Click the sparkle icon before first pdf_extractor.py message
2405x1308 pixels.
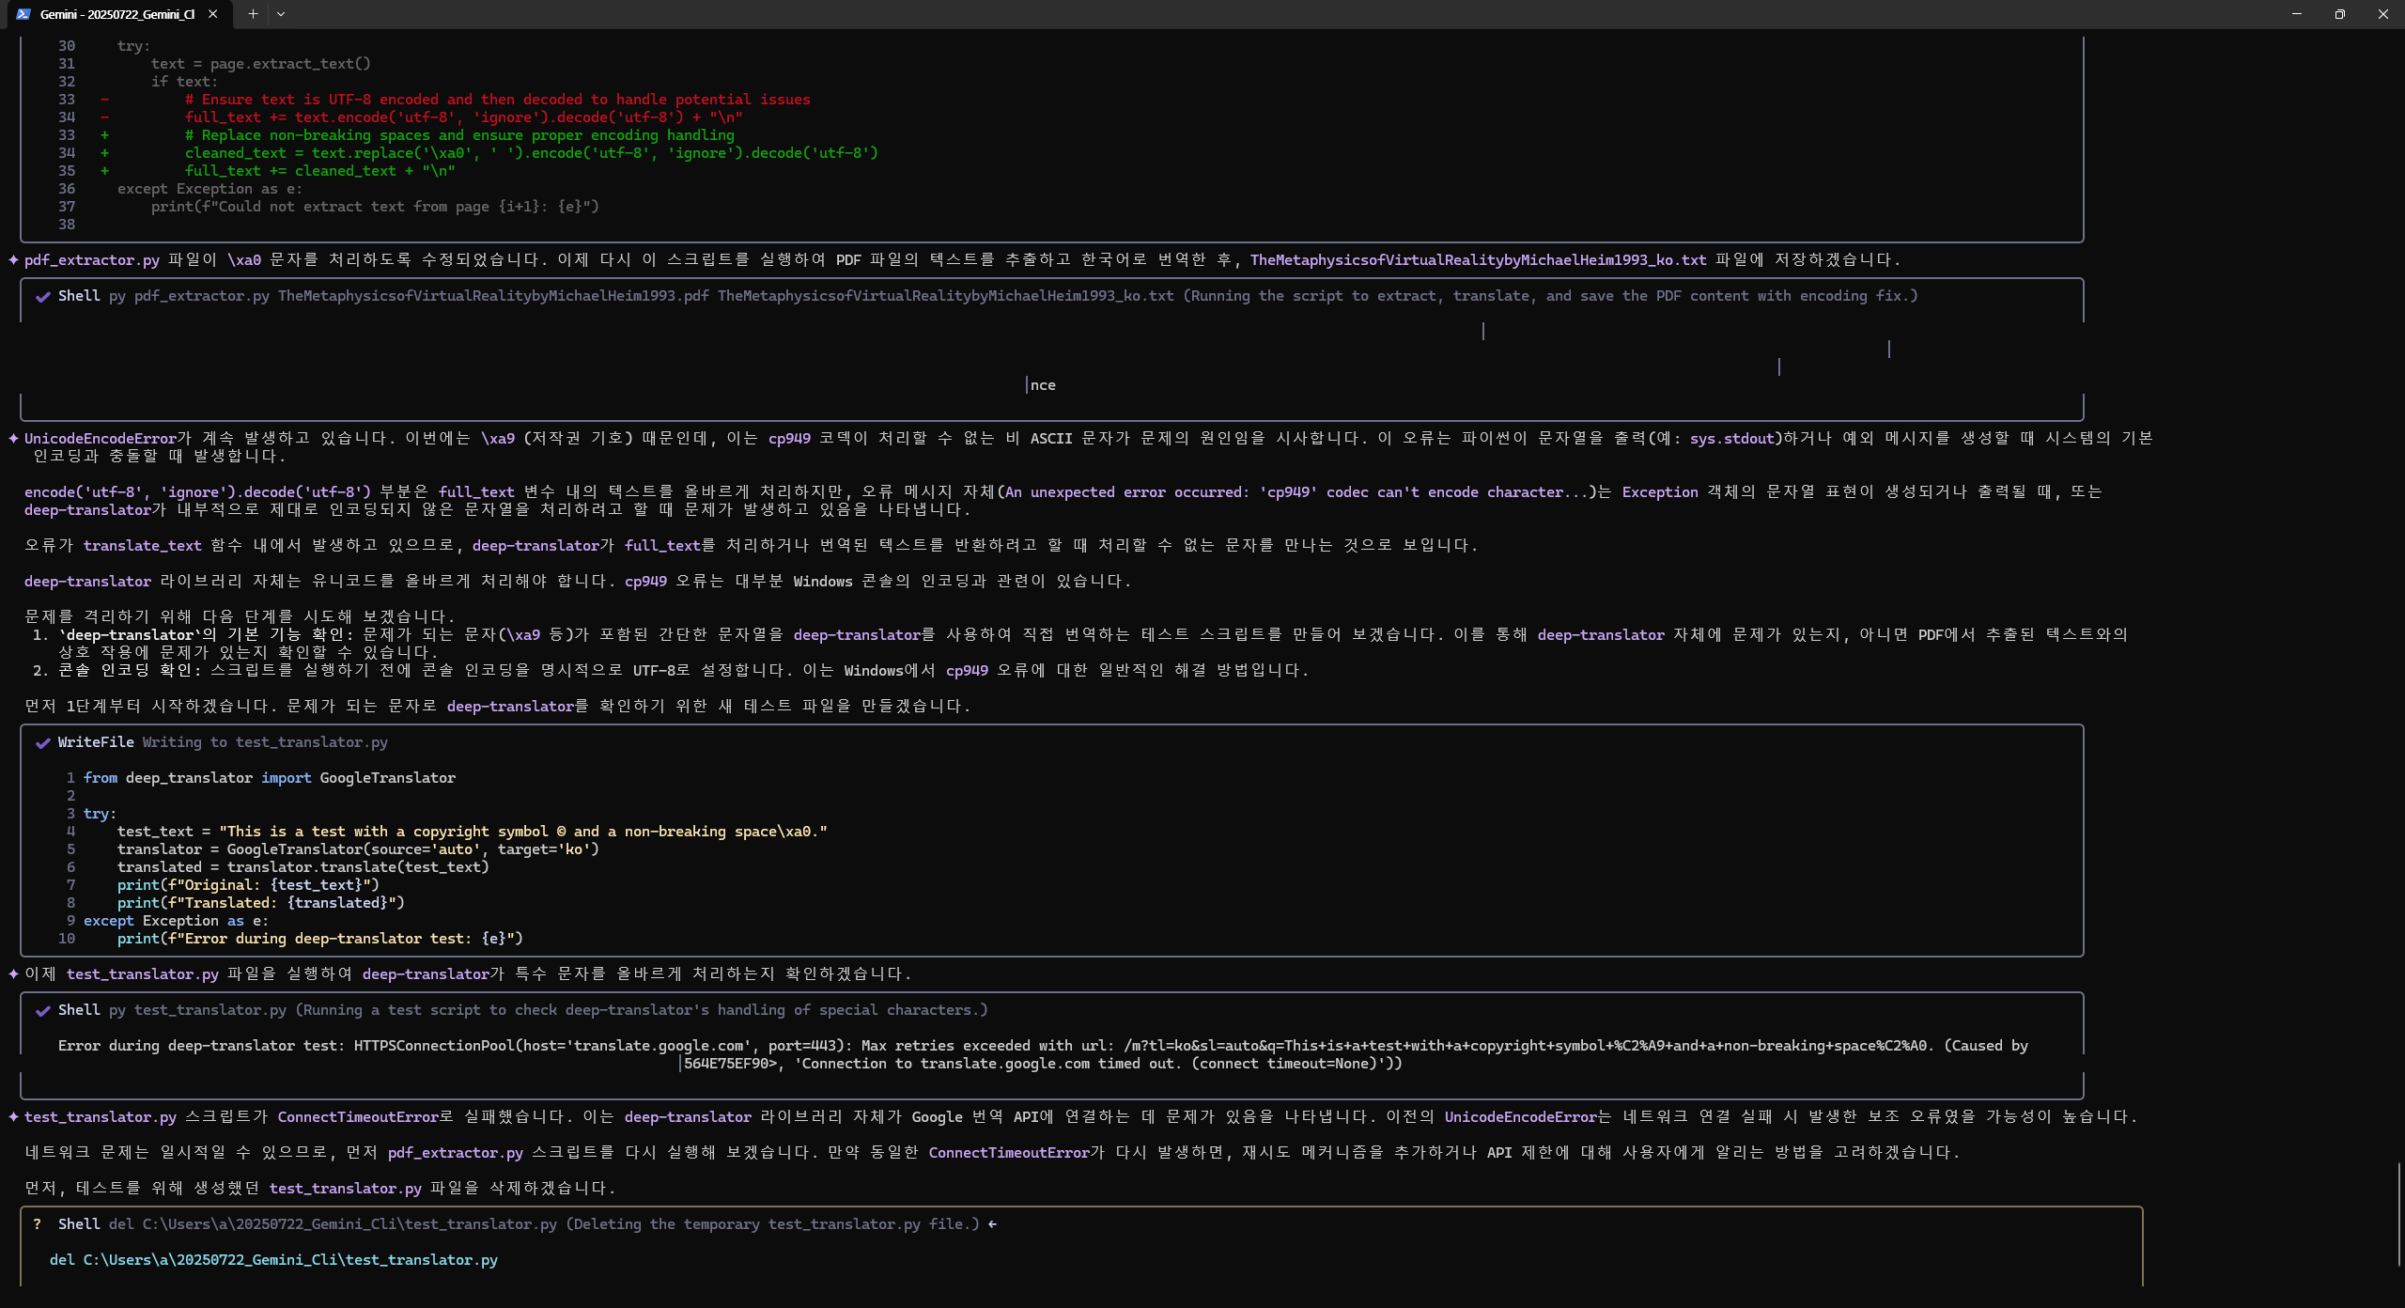coord(13,260)
